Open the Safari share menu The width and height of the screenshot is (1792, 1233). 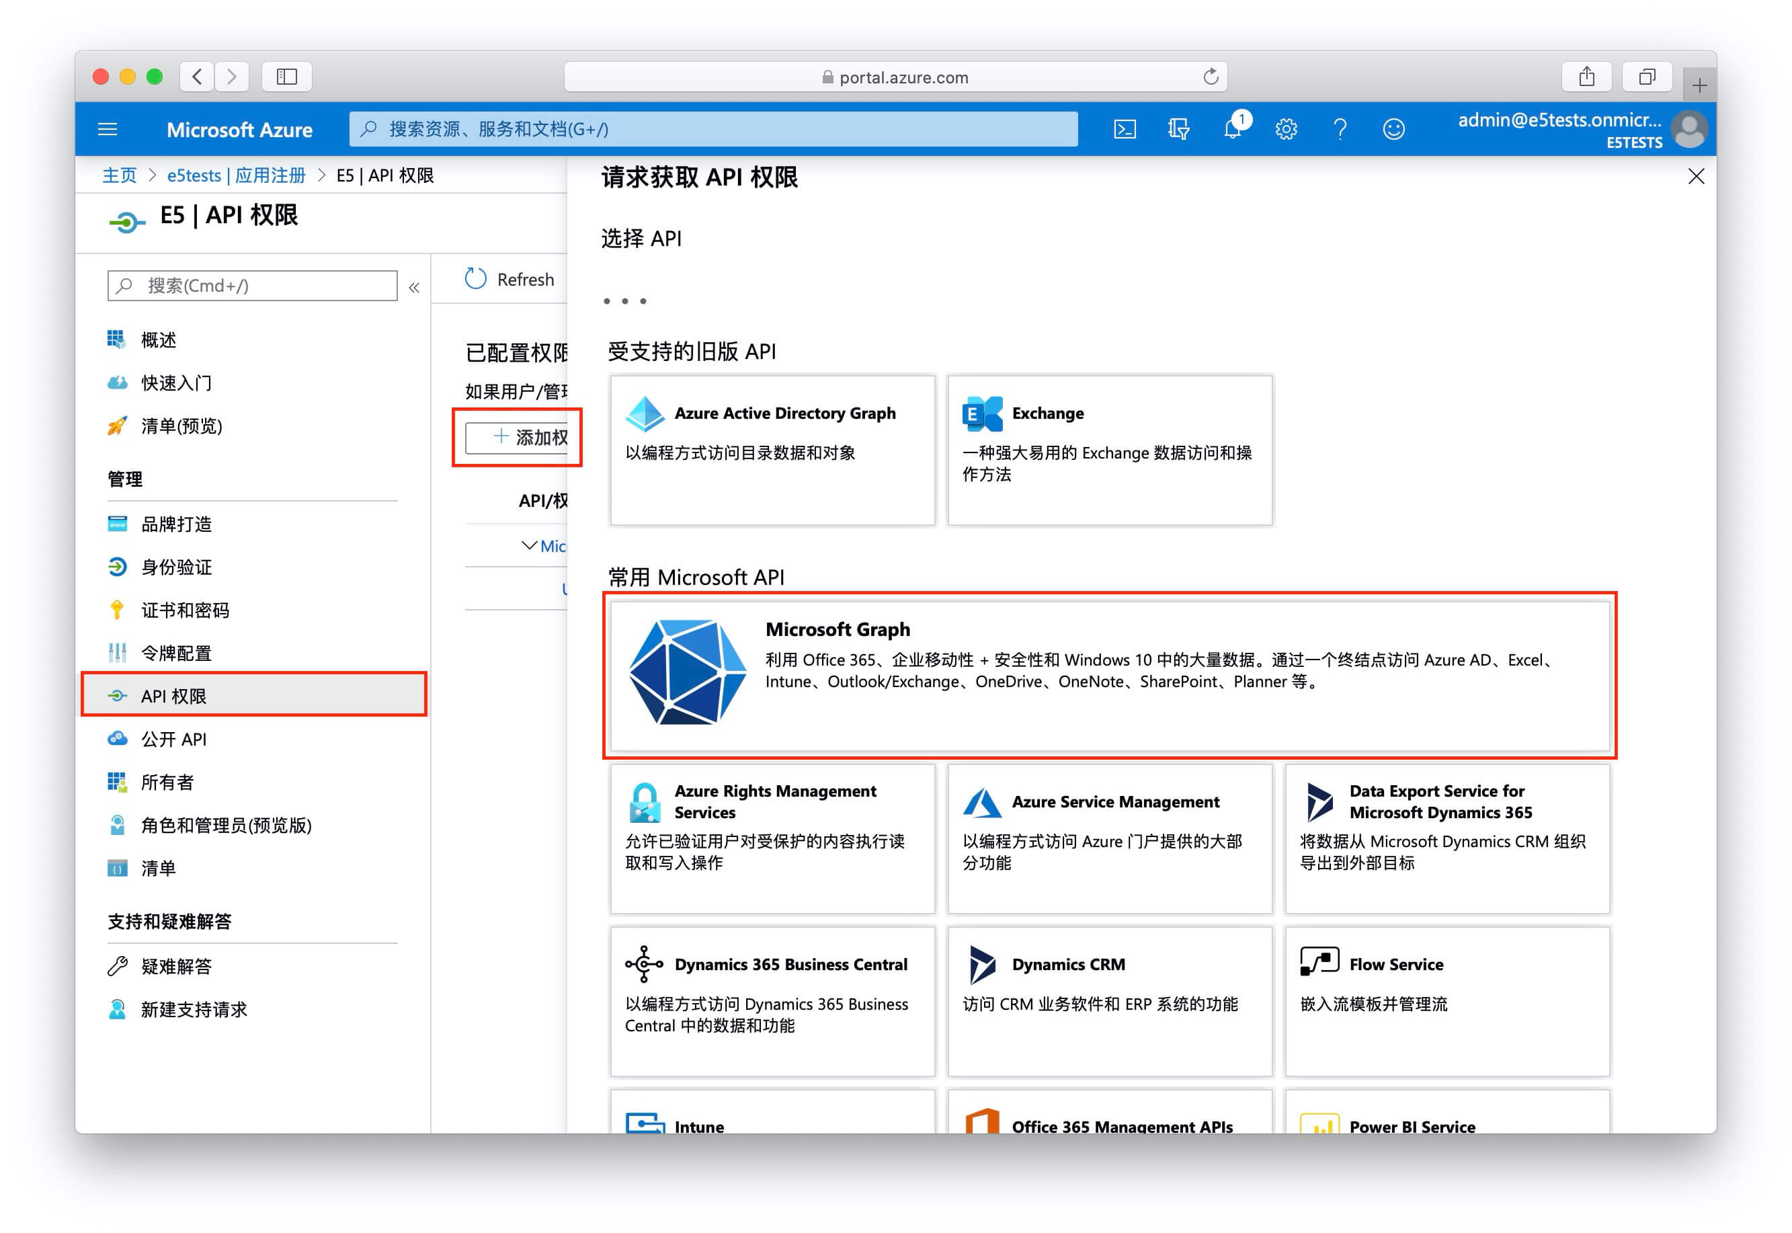[1586, 77]
